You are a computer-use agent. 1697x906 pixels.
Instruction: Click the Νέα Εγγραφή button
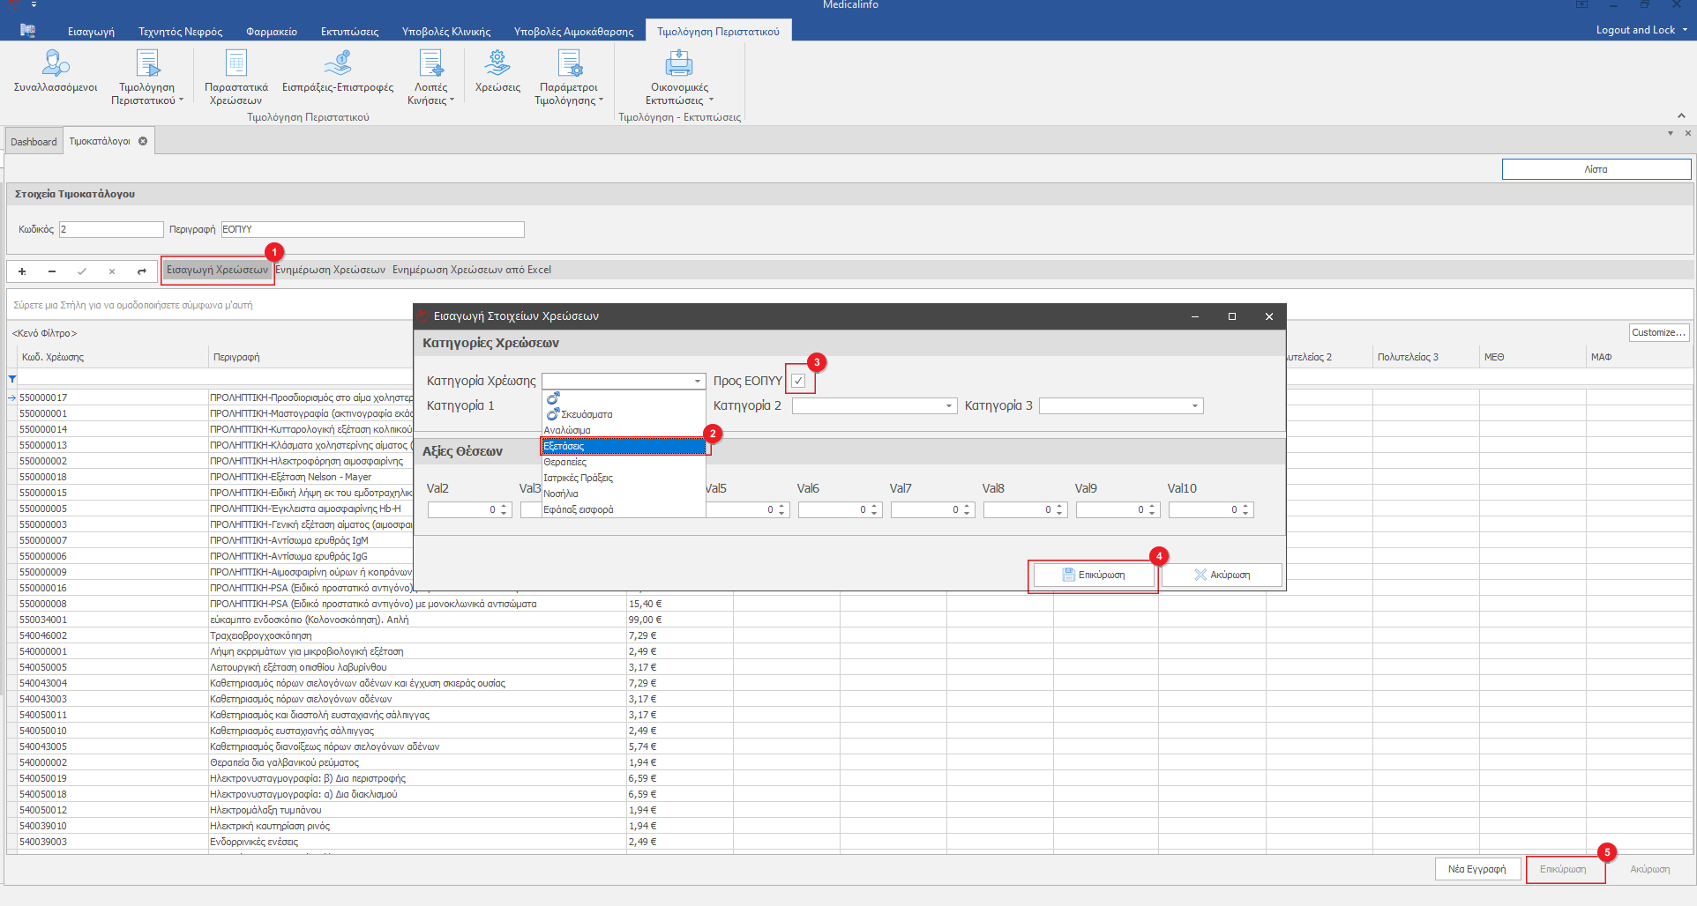coord(1476,869)
